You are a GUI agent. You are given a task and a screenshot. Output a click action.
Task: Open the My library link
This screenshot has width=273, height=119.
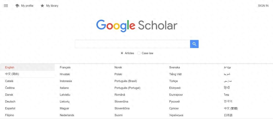click(x=52, y=6)
